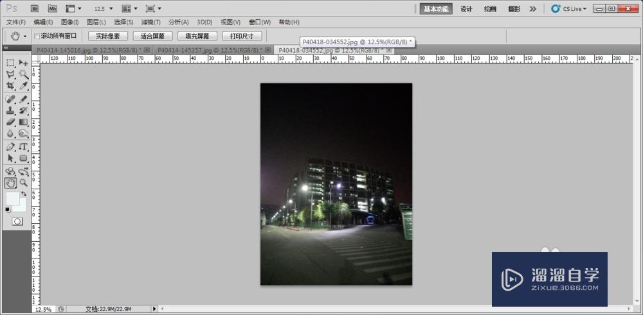The height and width of the screenshot is (315, 643).
Task: Expand more workspaces chevron
Action: (x=532, y=8)
